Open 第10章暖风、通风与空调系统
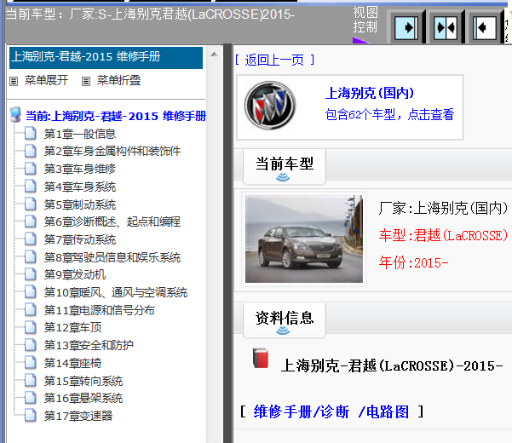The height and width of the screenshot is (443, 512). click(116, 292)
